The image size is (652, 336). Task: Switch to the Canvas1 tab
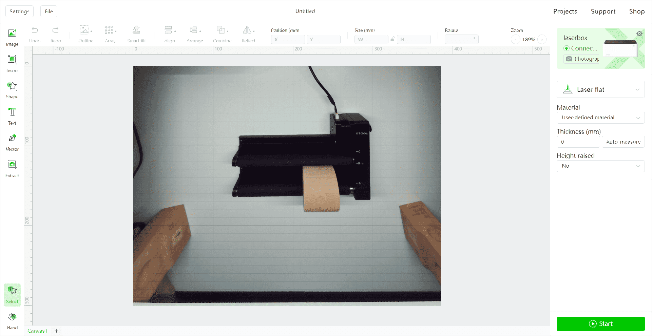click(37, 331)
